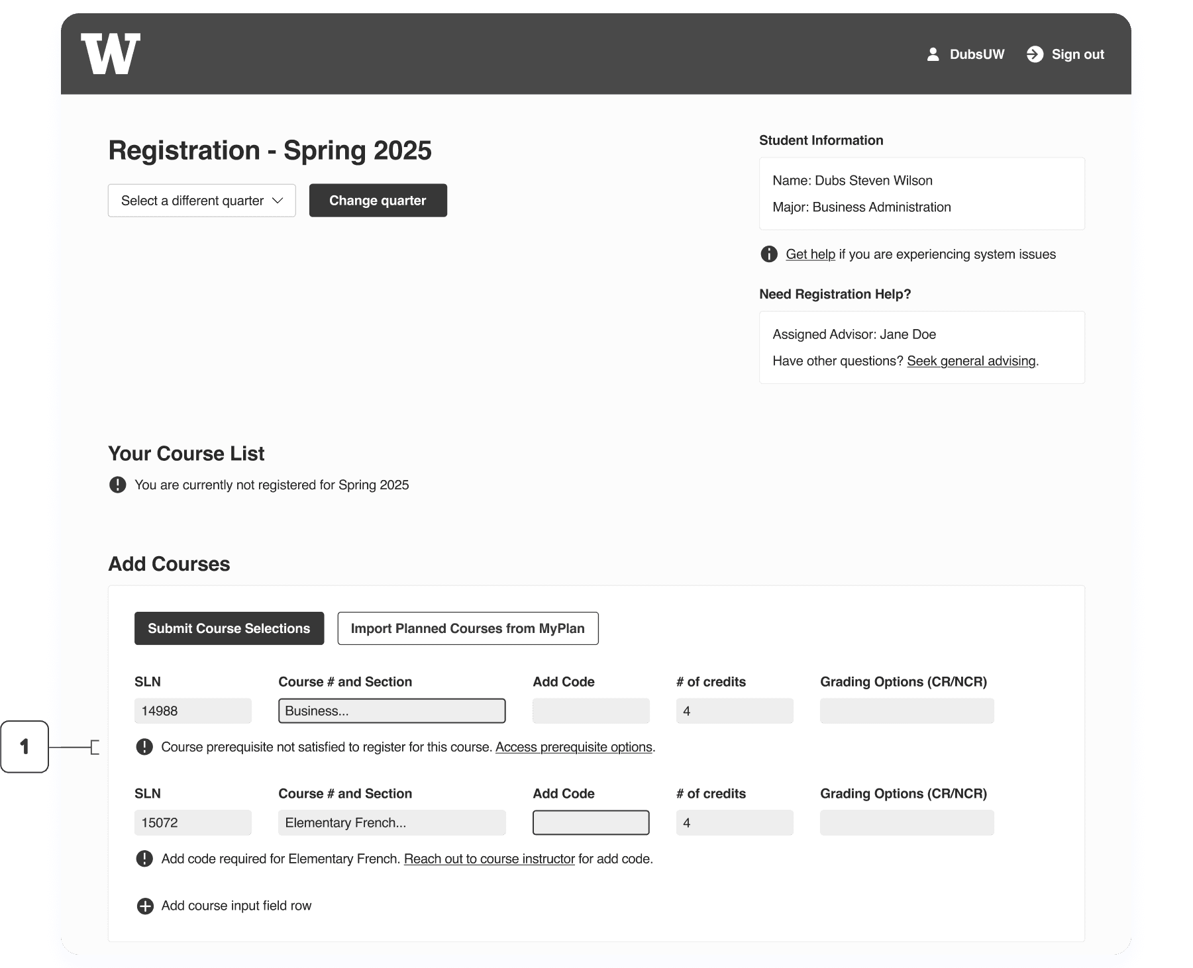
Task: Click the Sign out text
Action: coord(1078,54)
